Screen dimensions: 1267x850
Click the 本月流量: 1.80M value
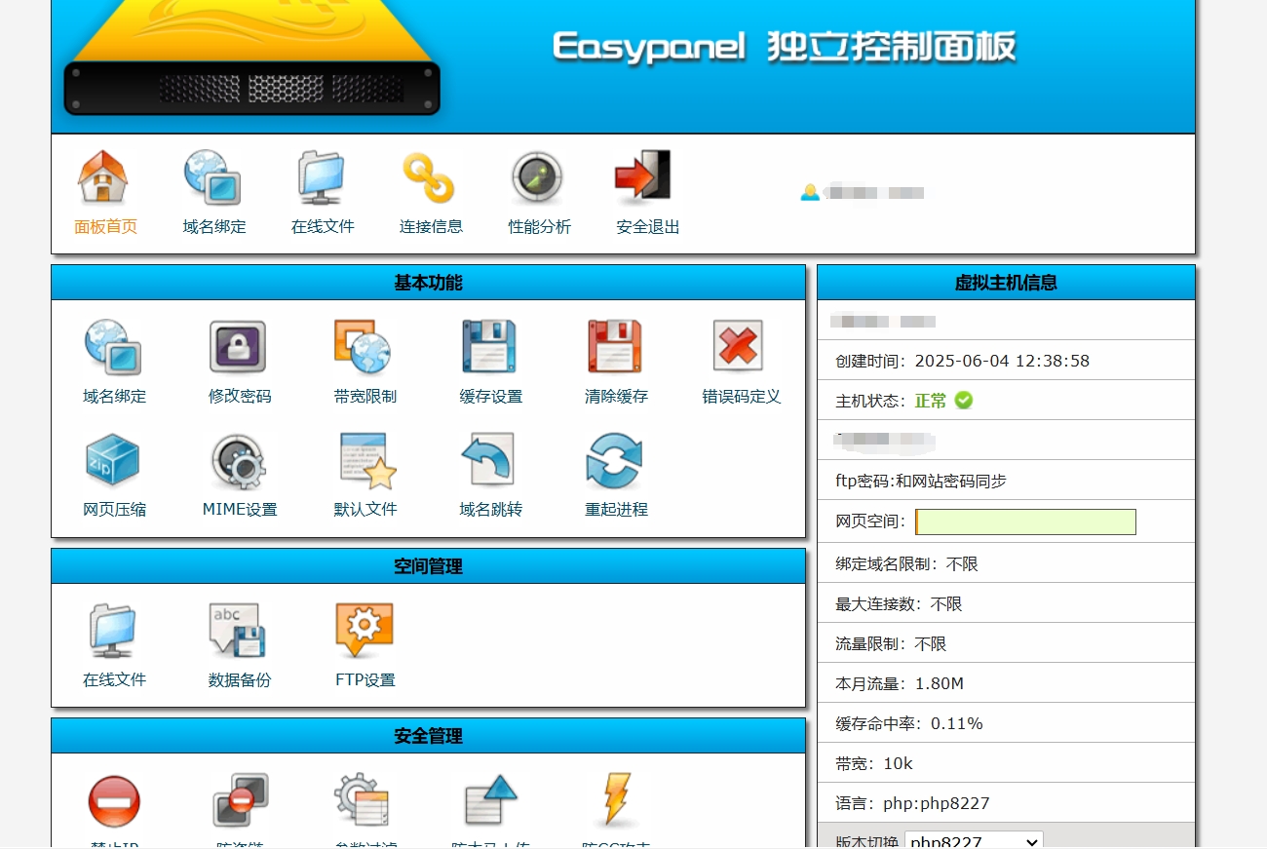[x=940, y=684]
